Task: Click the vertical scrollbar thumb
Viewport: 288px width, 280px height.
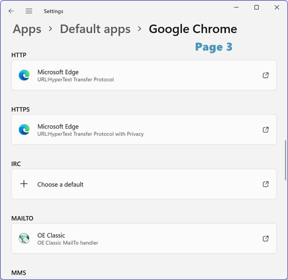Action: click(286, 160)
